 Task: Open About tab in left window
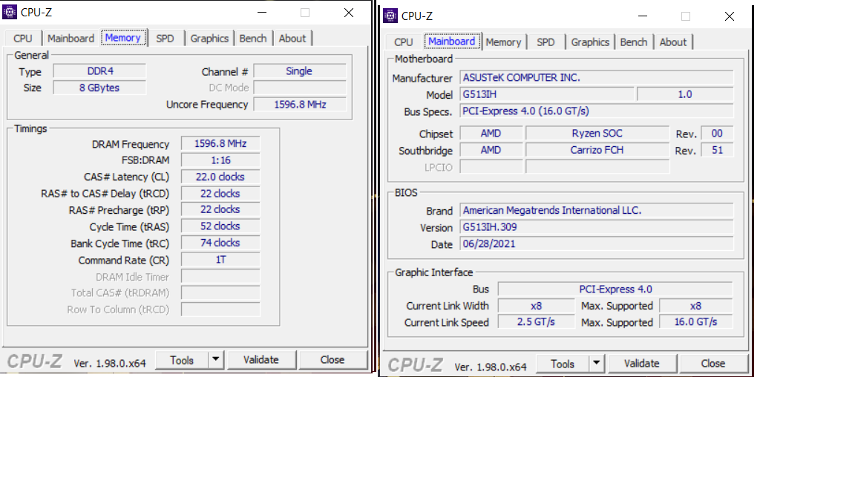click(292, 38)
